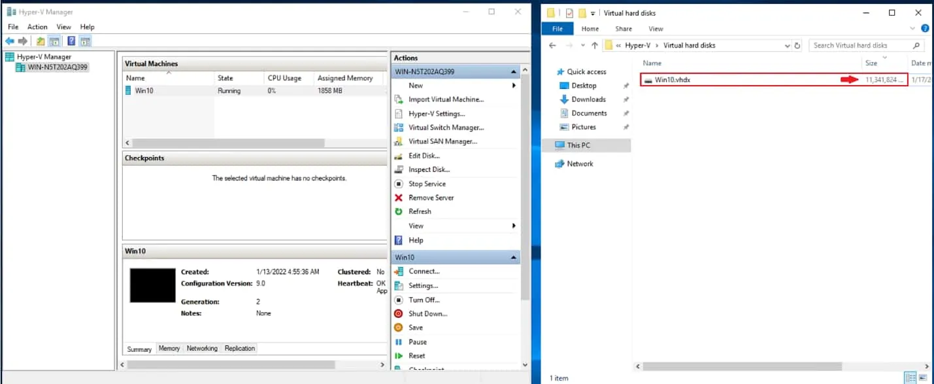Viewport: 934px width, 384px height.
Task: Open the Share ribbon tab
Action: (x=623, y=29)
